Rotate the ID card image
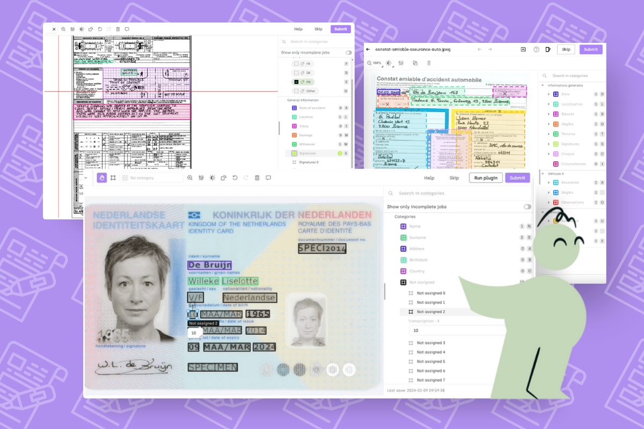Viewport: 644px width, 429px height. [224, 177]
